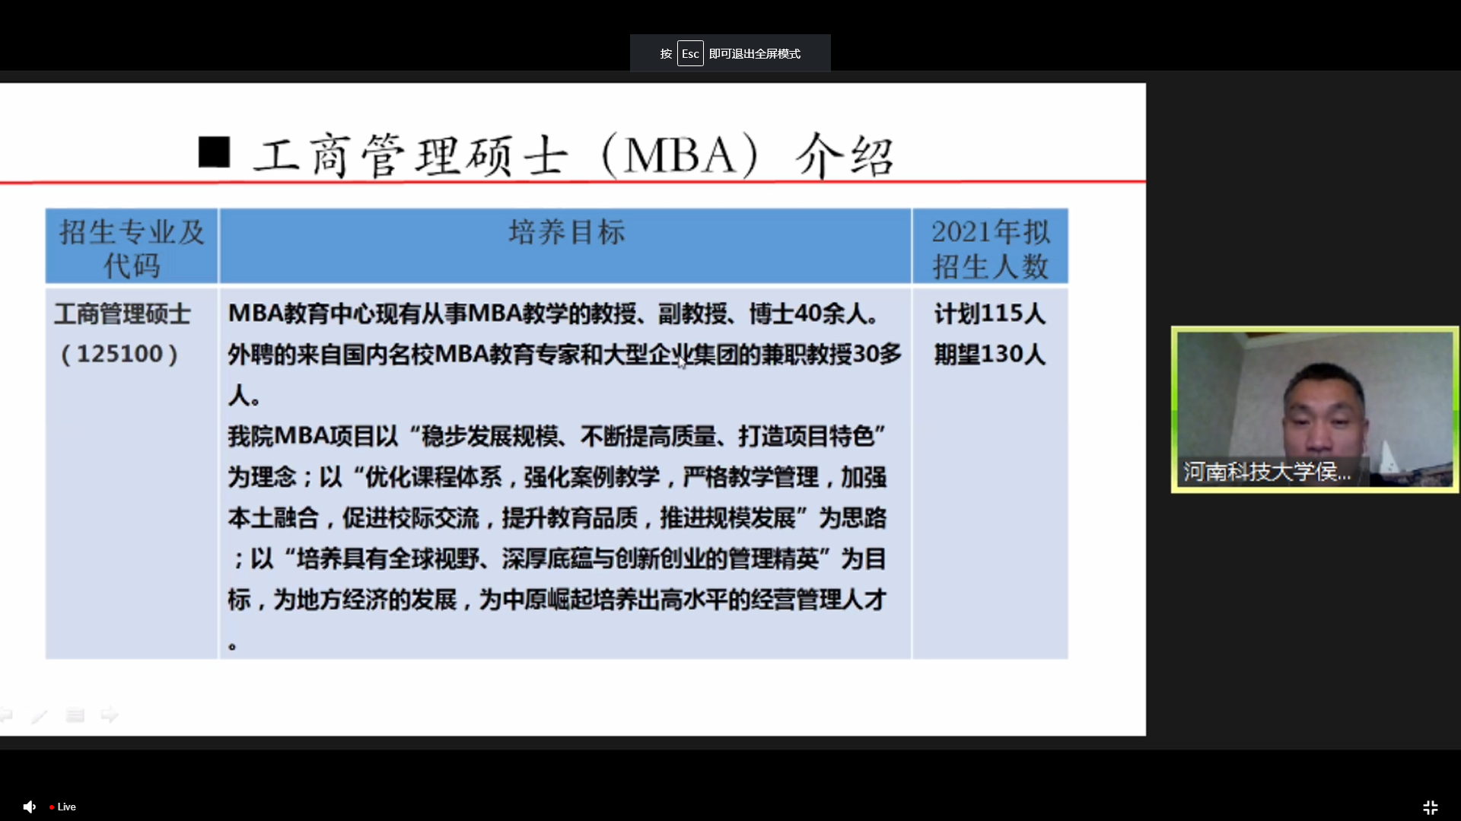Click the Esc key hint in banner

[x=690, y=53]
